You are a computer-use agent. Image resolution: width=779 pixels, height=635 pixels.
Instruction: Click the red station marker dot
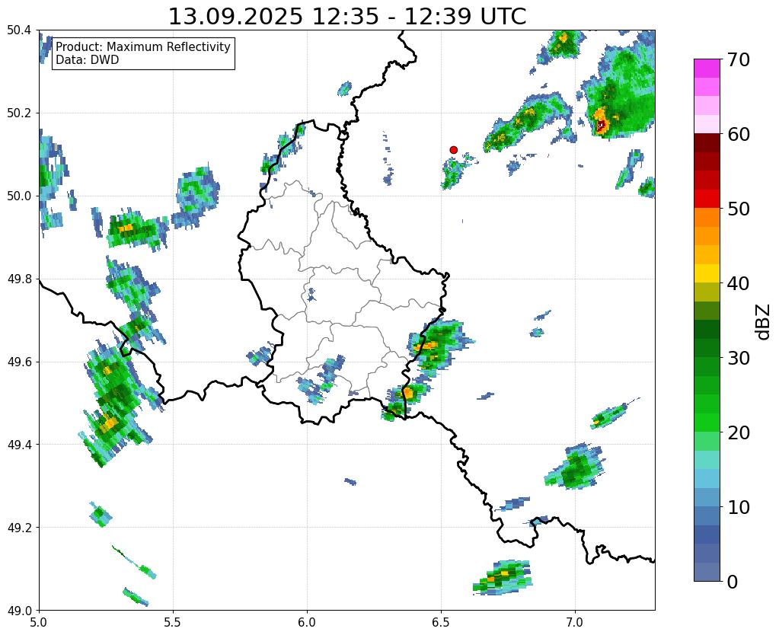coord(453,149)
